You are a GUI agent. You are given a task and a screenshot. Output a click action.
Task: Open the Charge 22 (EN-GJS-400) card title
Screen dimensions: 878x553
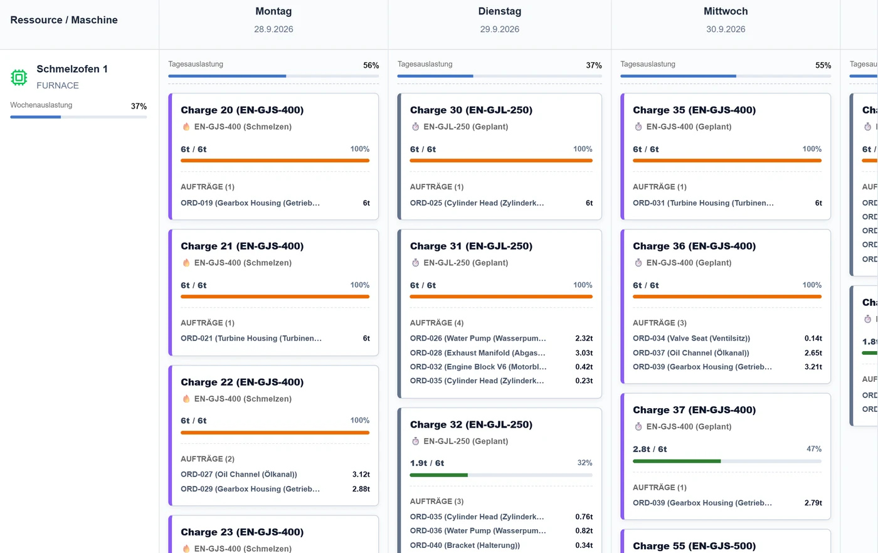tap(242, 382)
